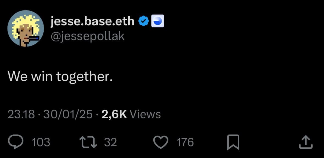
Task: Click the 176 likes count
Action: tap(185, 142)
